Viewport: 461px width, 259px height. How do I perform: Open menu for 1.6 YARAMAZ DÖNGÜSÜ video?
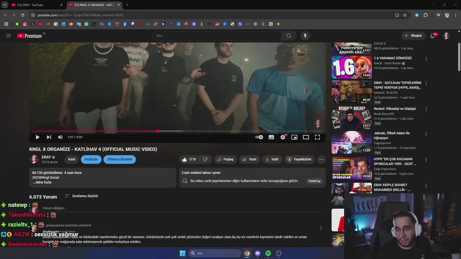[426, 59]
